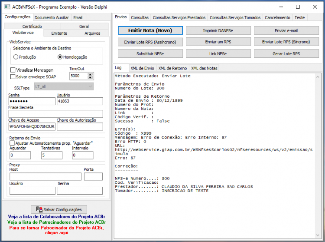This screenshot has height=242, width=325.
Task: Increase the TimeOut value with up arrow
Action: click(x=90, y=74)
